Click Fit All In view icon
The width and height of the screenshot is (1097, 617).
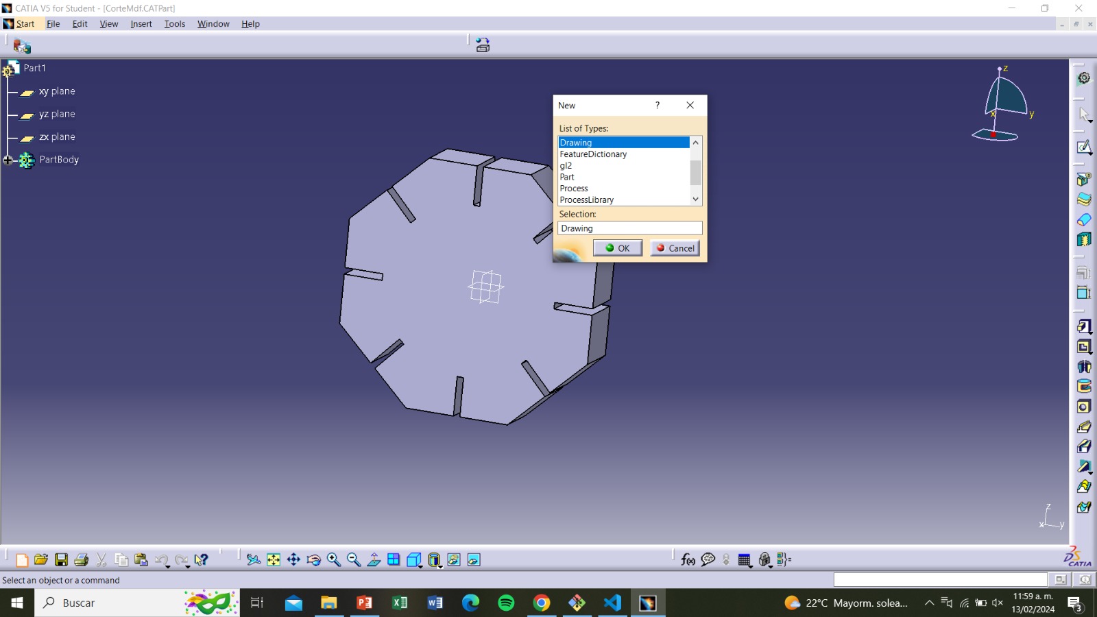(x=274, y=560)
